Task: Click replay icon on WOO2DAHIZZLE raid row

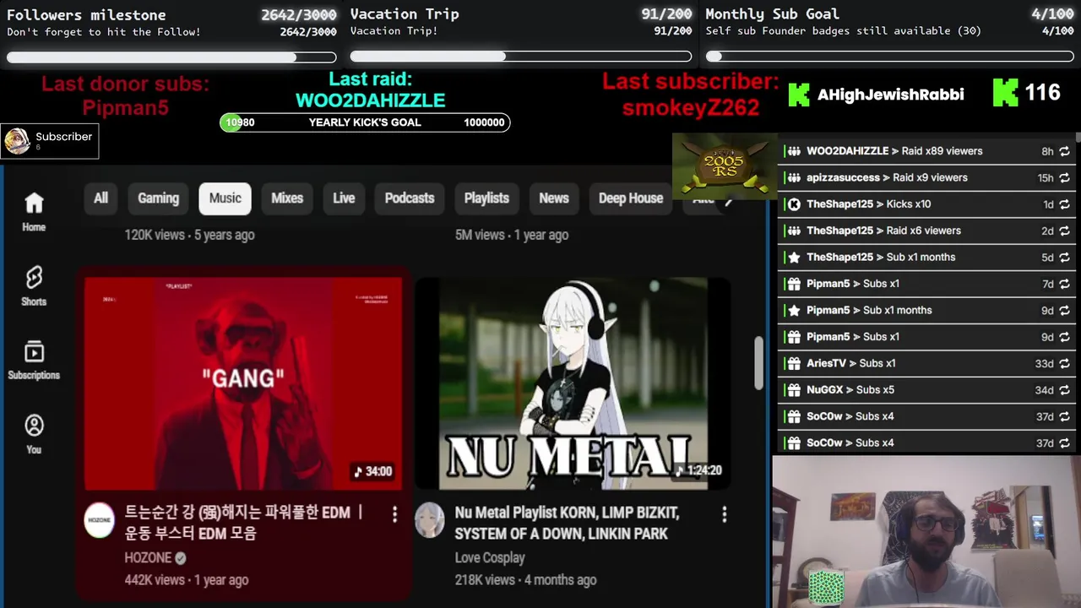Action: click(x=1064, y=151)
